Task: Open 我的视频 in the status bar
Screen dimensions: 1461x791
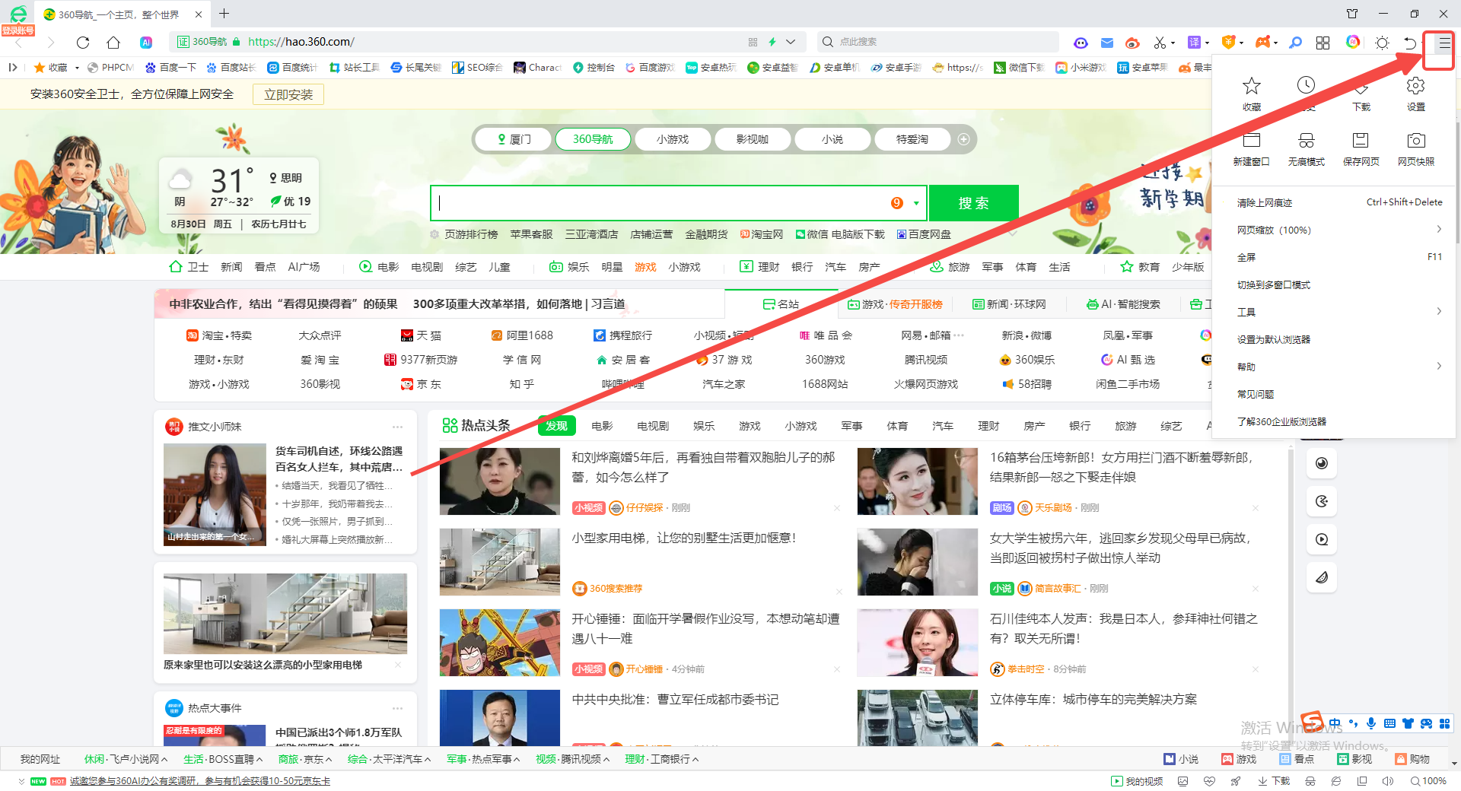Action: click(x=1137, y=781)
